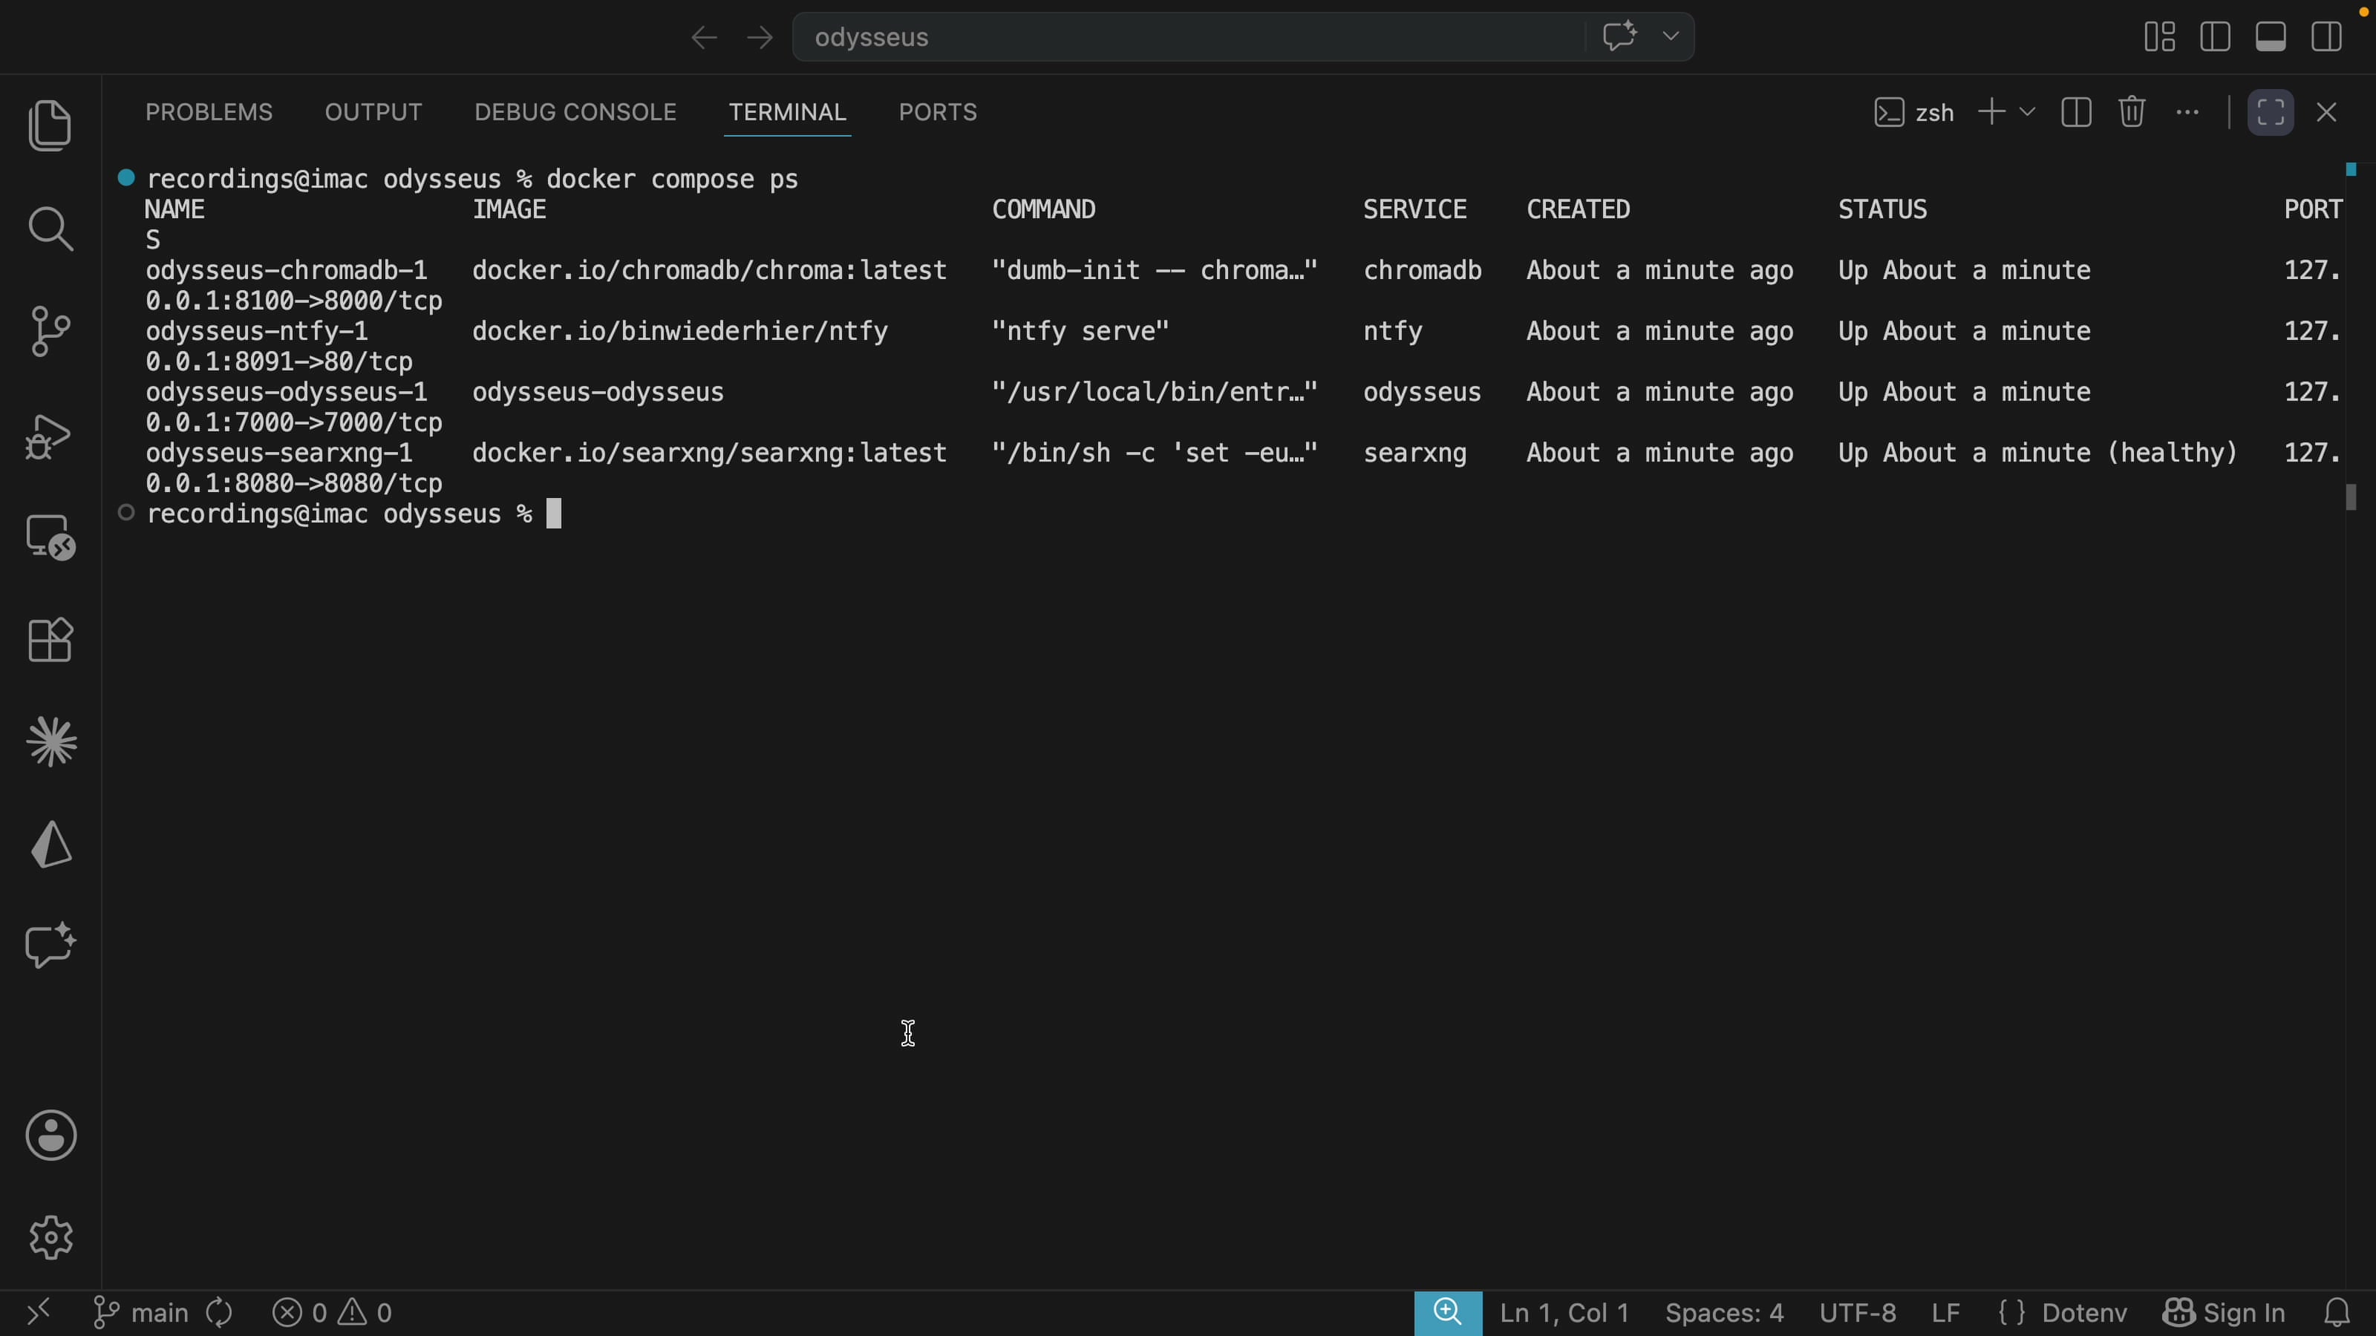Open the Chat view in activity bar
Screen dimensions: 2376x1336
(50, 946)
